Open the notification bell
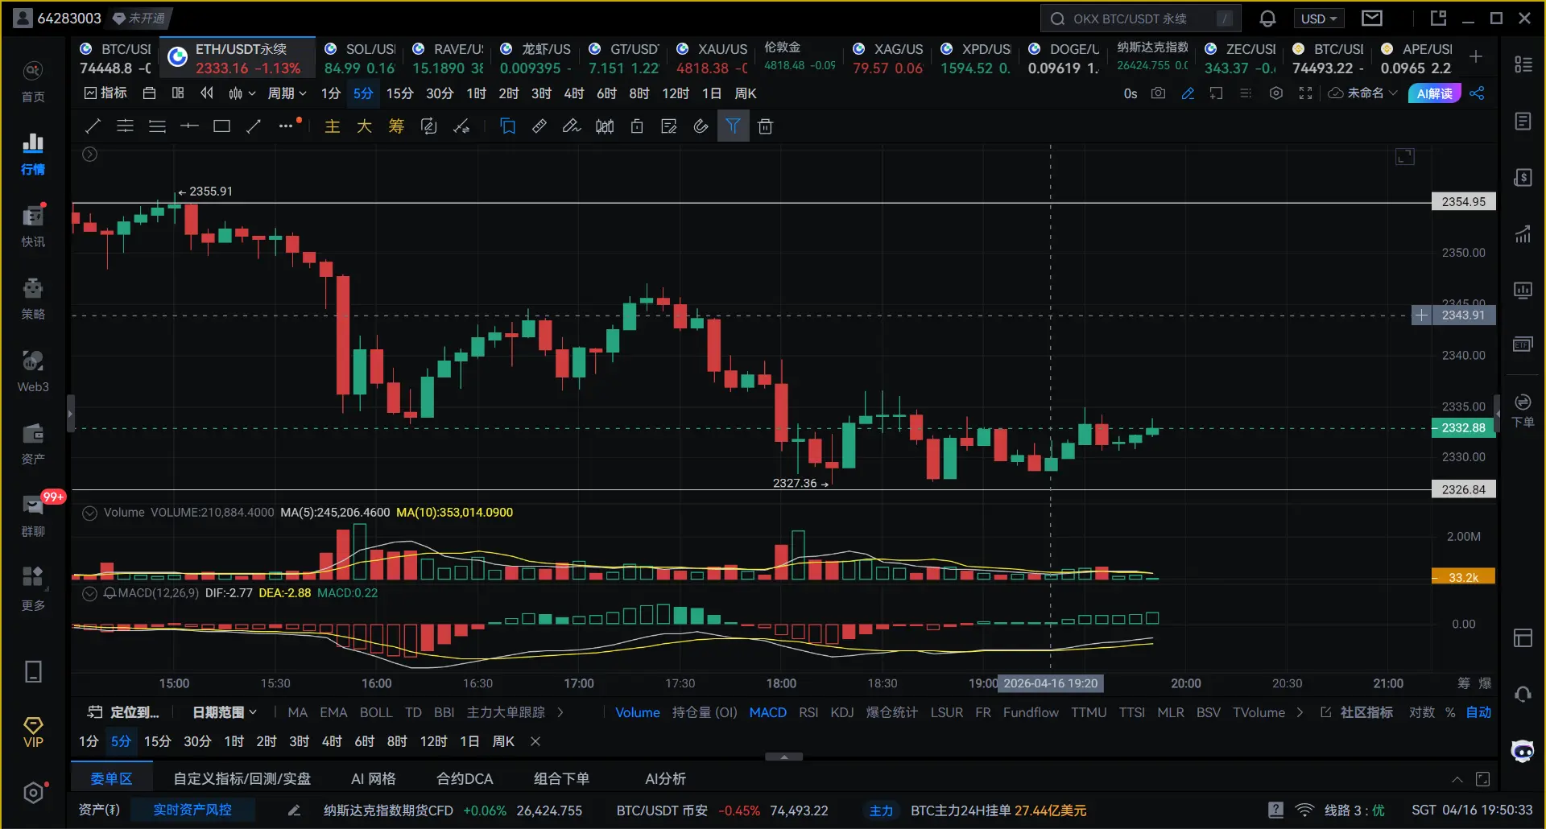1546x829 pixels. pos(1267,19)
